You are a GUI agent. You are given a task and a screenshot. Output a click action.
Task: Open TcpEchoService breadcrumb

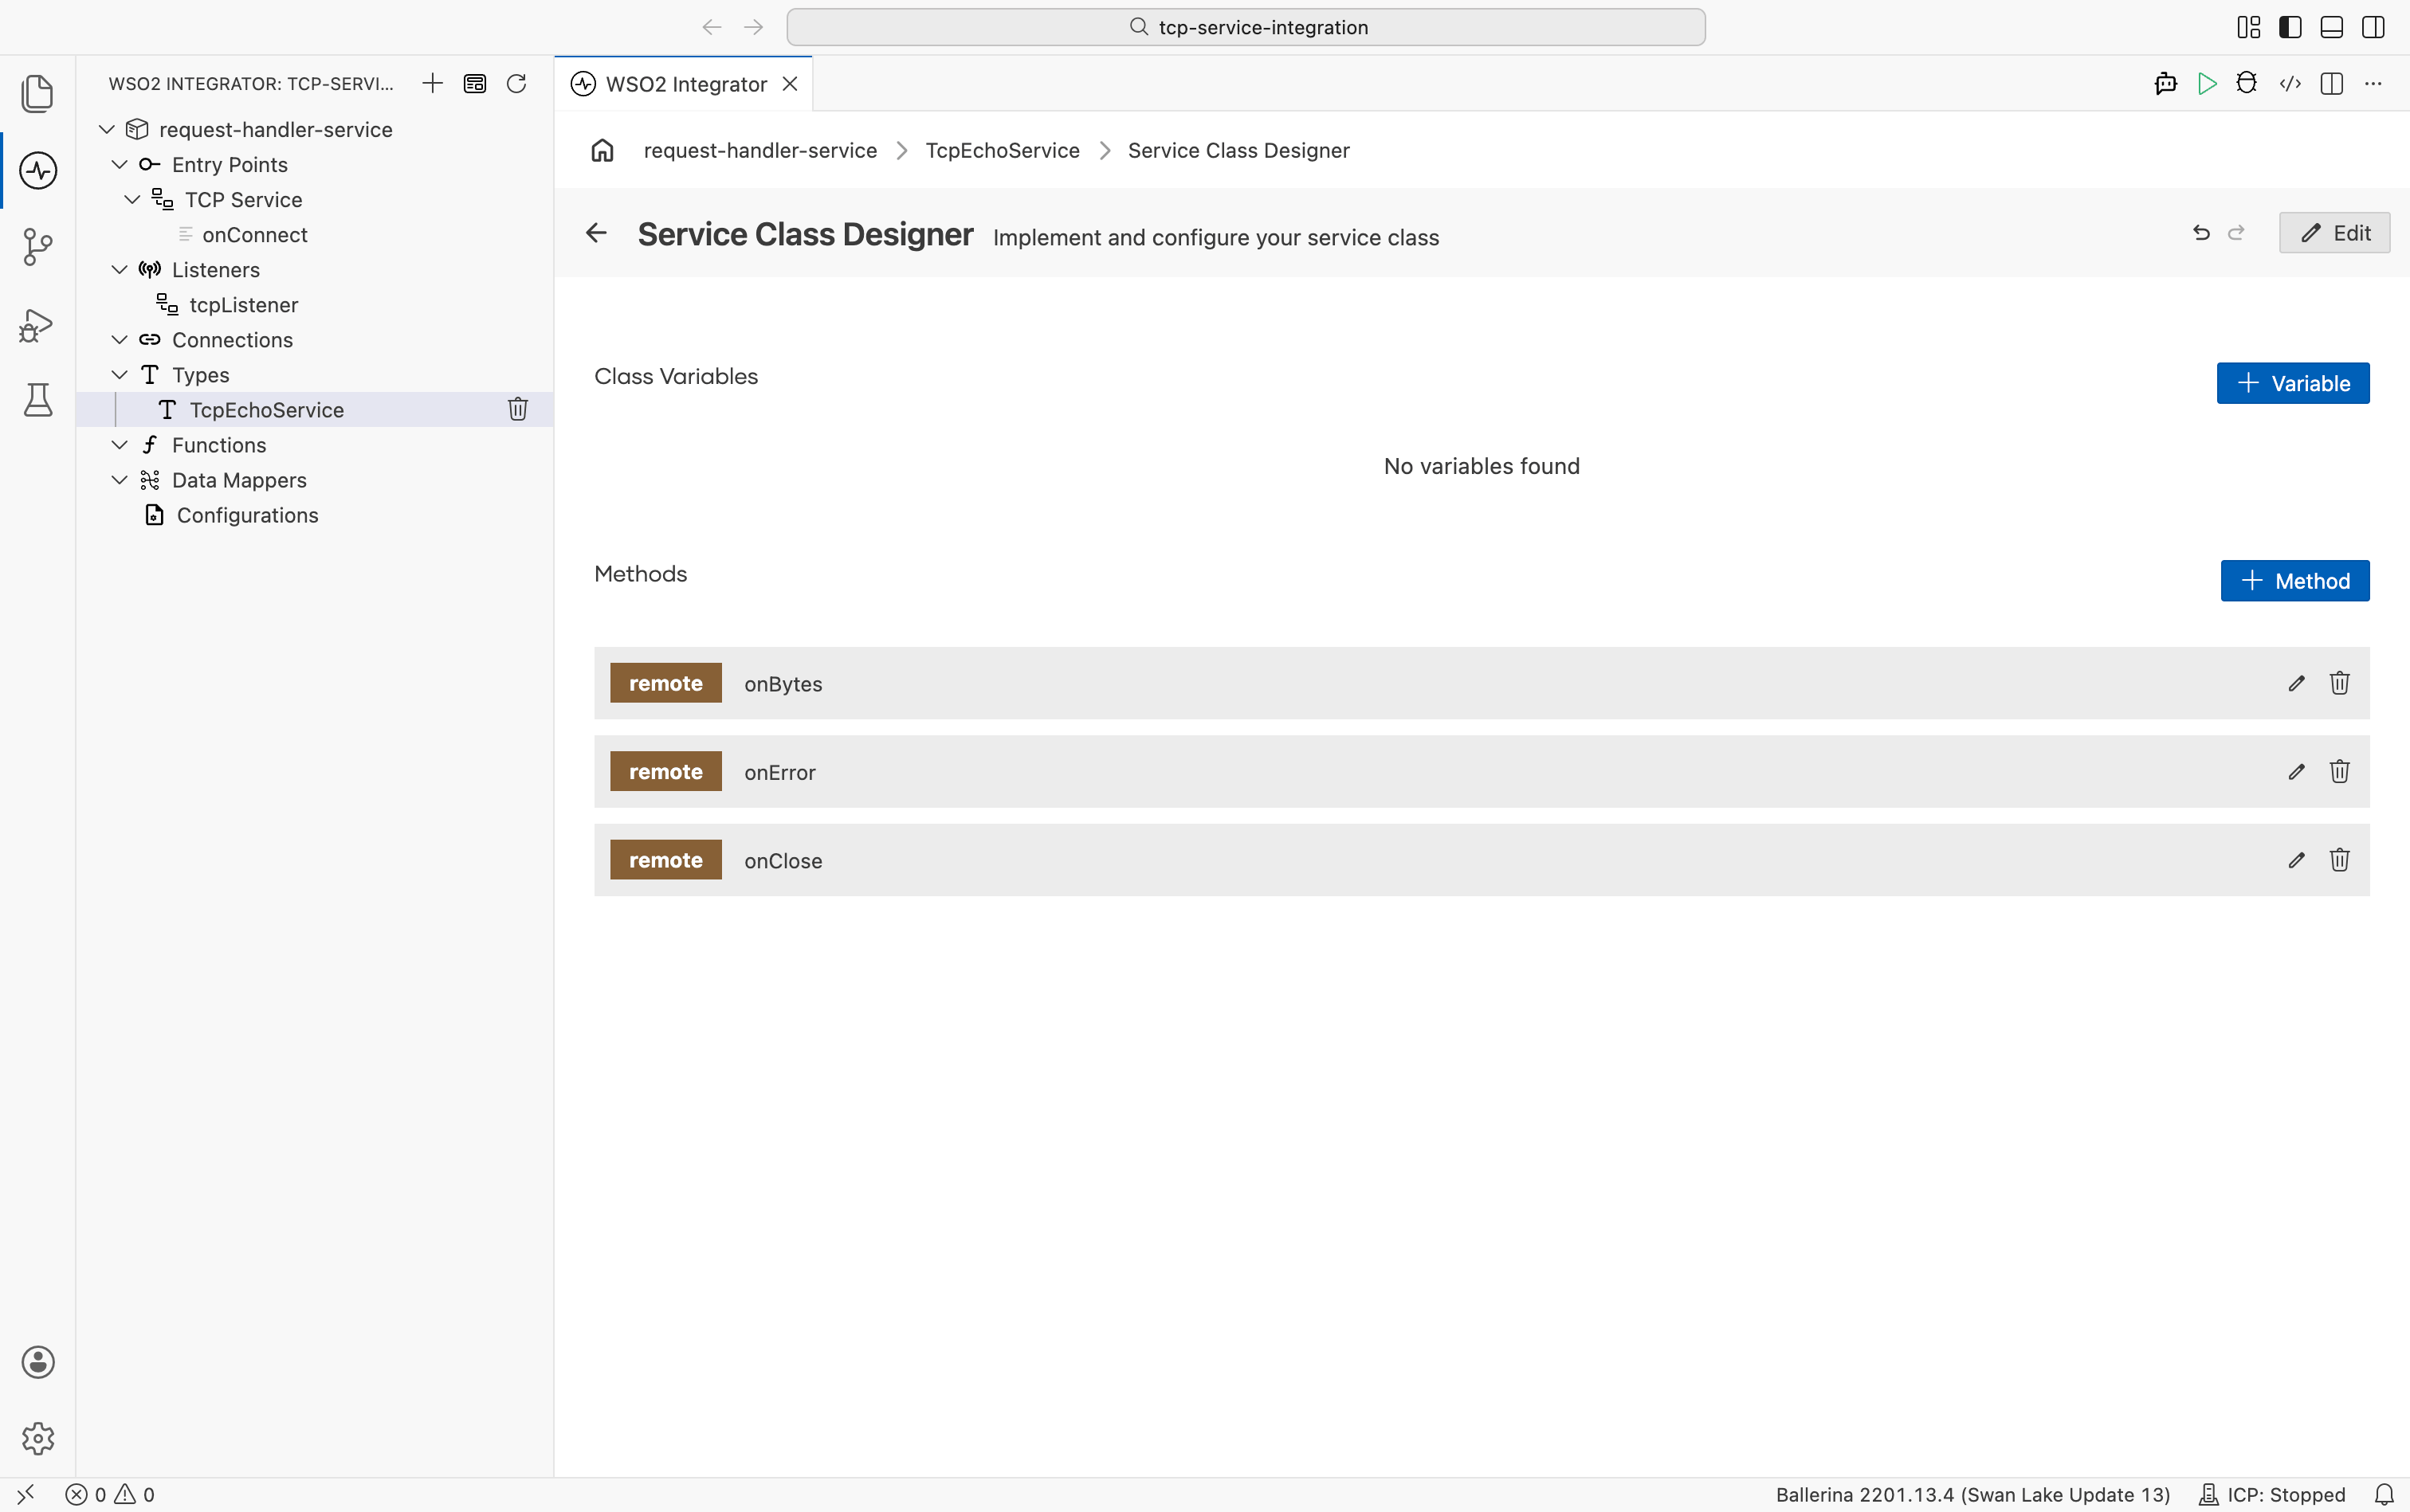pyautogui.click(x=1003, y=150)
